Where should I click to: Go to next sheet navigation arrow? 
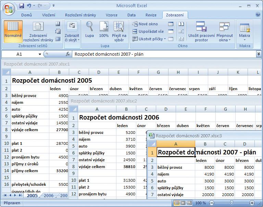tap(15, 195)
